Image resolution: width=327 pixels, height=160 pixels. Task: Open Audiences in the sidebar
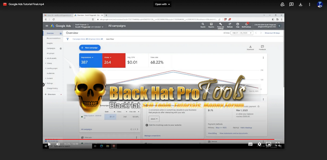point(50,73)
